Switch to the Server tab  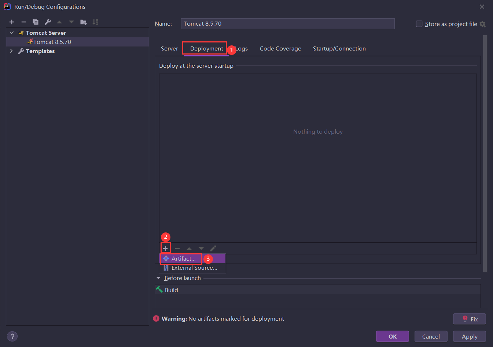pyautogui.click(x=169, y=49)
